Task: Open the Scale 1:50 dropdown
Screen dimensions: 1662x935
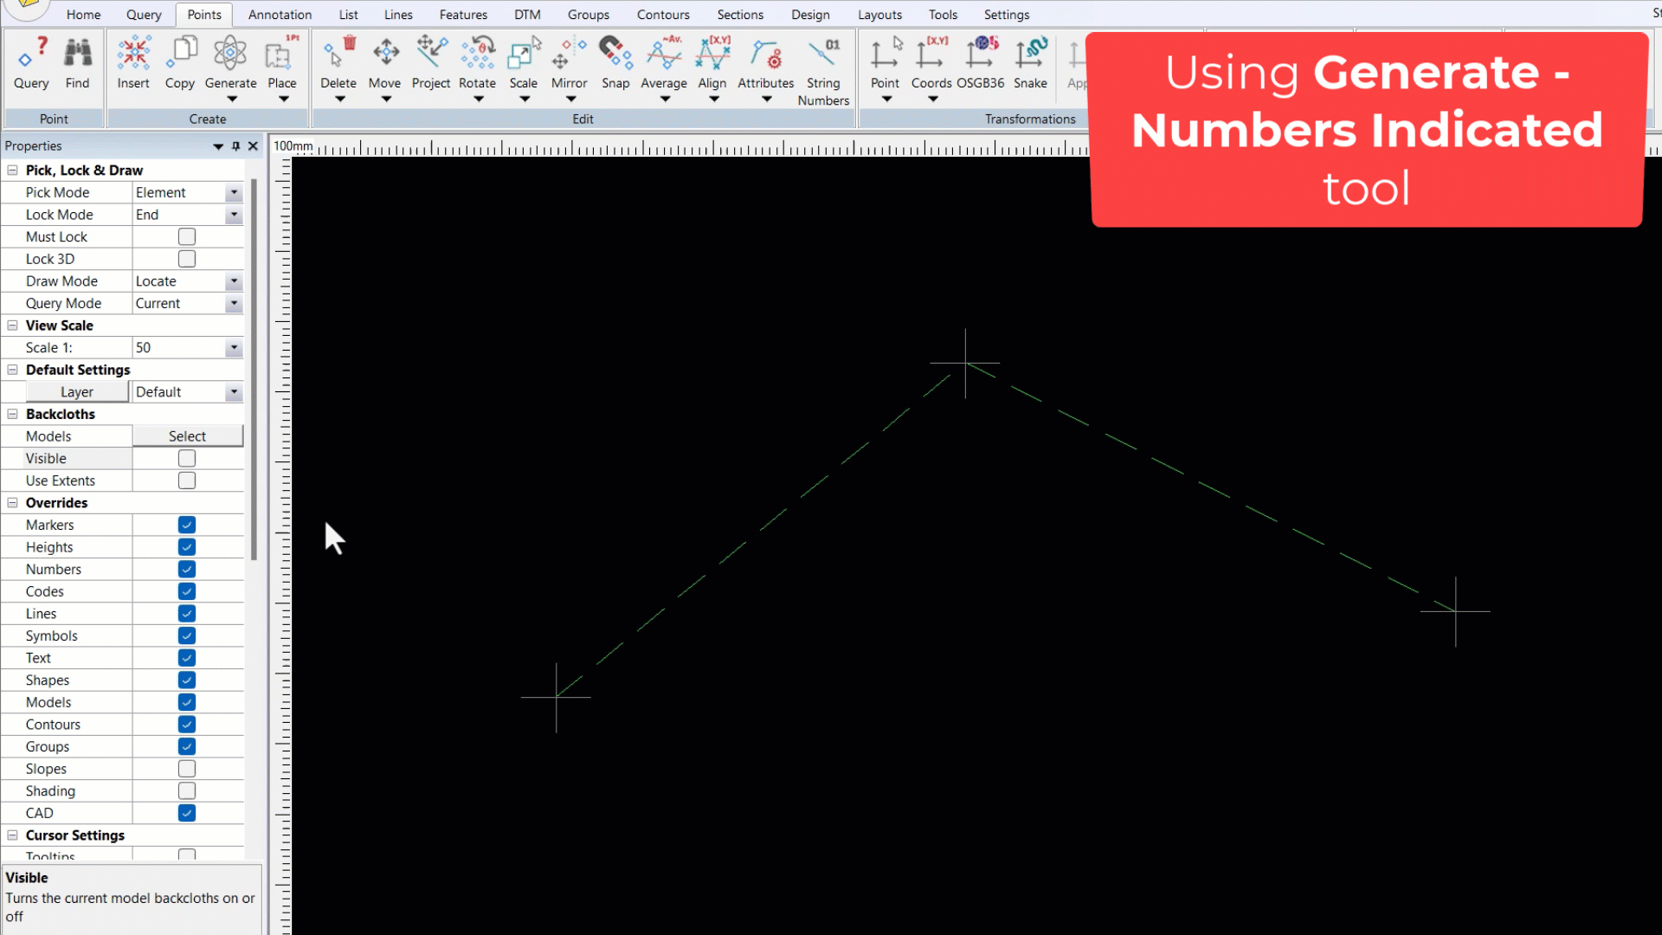Action: coord(232,347)
